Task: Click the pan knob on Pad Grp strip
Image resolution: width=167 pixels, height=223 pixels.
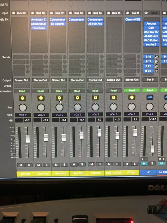Action: (95, 107)
